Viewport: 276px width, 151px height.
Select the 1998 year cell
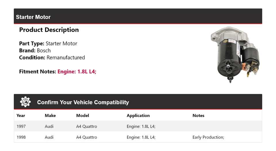(x=21, y=137)
